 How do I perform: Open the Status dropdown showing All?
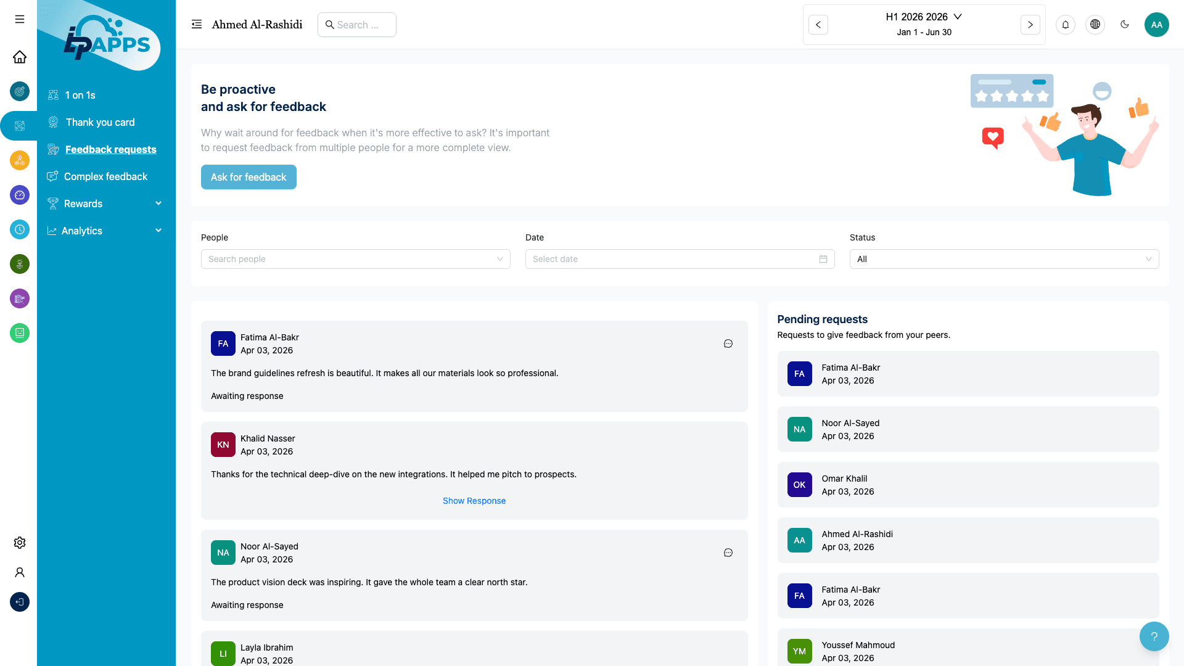point(1005,259)
